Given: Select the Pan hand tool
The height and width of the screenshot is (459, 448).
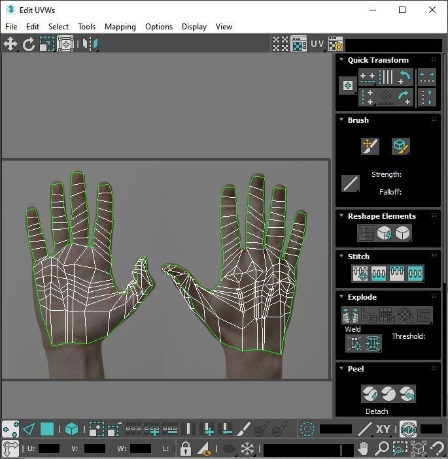Looking at the screenshot, I should [x=363, y=448].
